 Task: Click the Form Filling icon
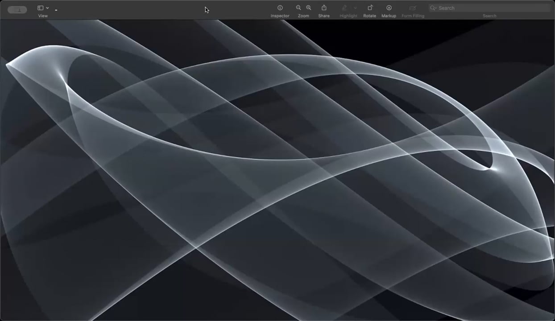[413, 8]
